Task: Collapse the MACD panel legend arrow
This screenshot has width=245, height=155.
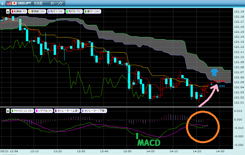Action: click(x=8, y=111)
